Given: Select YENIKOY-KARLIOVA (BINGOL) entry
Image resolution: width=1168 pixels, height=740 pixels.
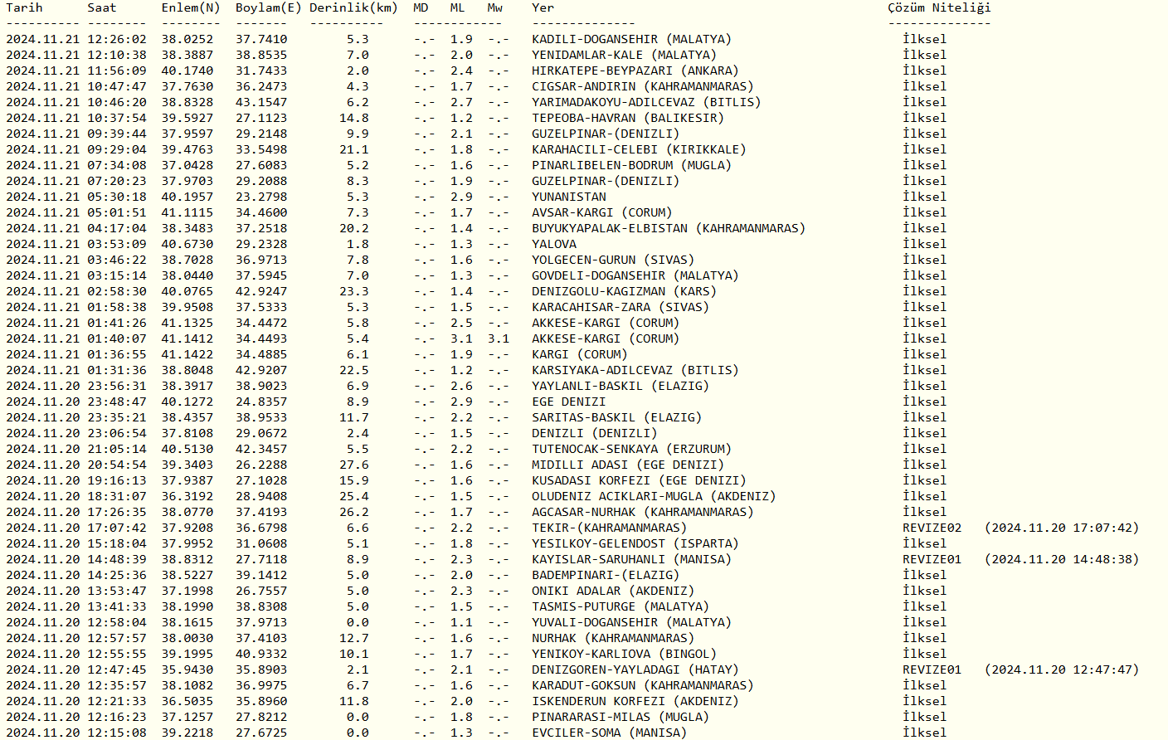Looking at the screenshot, I should click(624, 654).
